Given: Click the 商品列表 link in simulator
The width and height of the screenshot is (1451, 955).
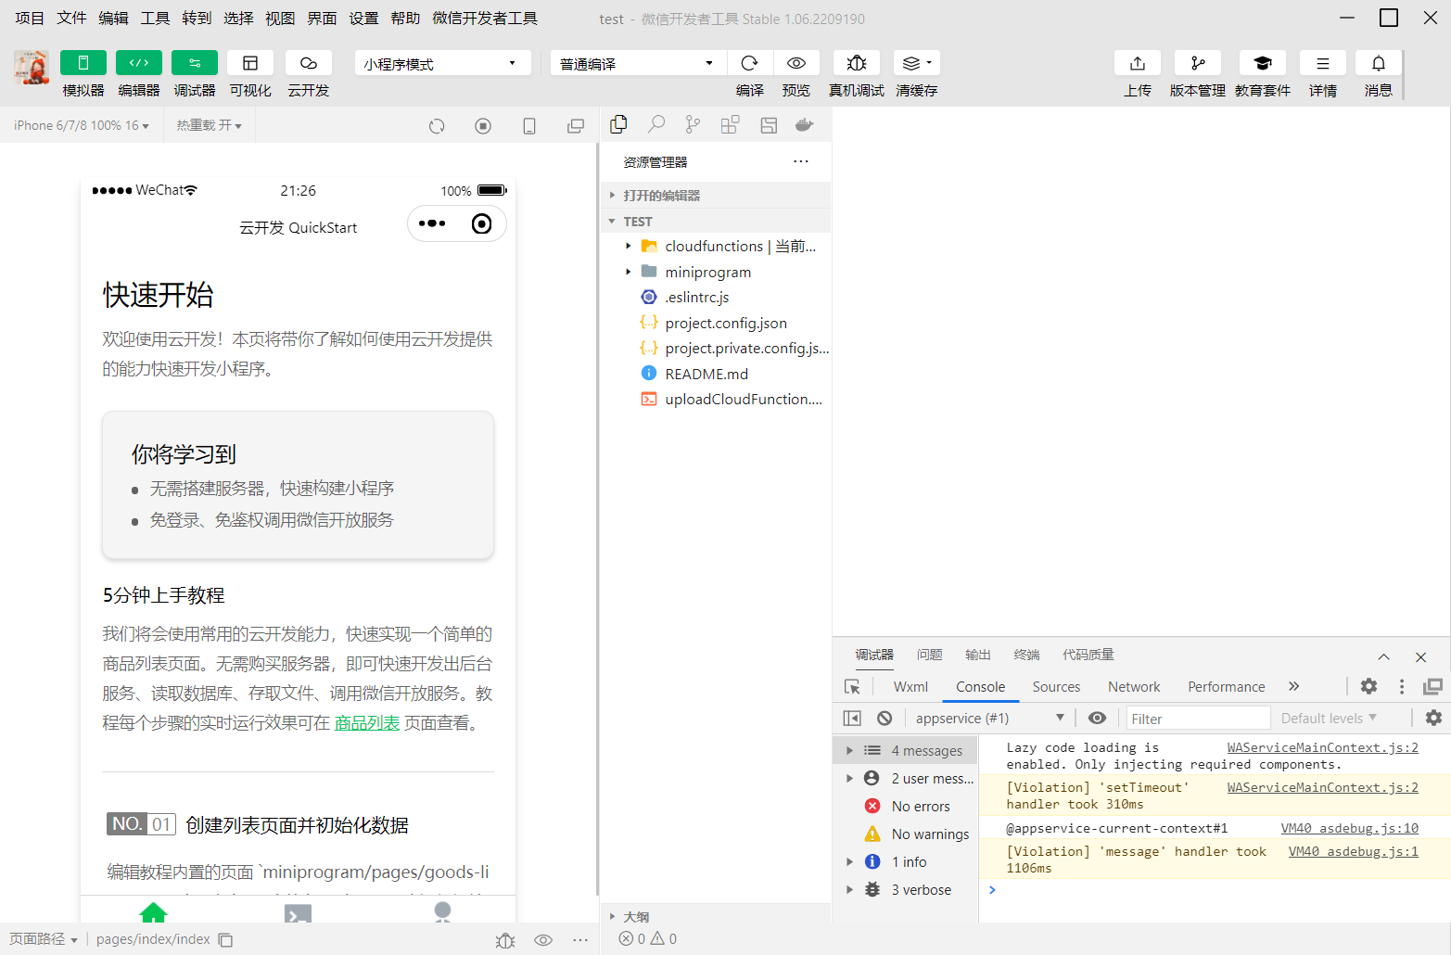Looking at the screenshot, I should point(367,723).
